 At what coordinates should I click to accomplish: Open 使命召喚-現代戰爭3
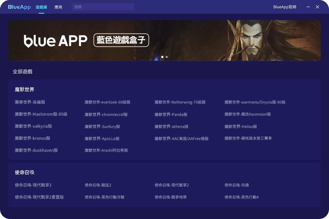[x=33, y=185]
